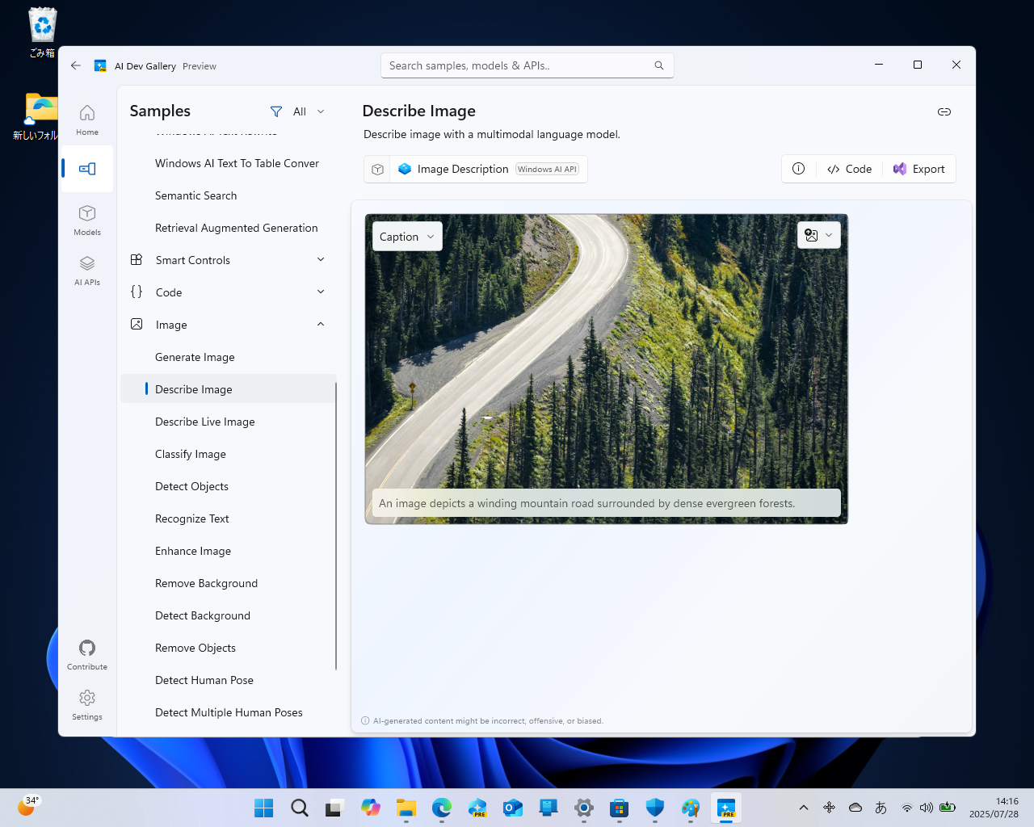Upload a new image using the image picker icon
The image size is (1034, 827).
point(811,234)
